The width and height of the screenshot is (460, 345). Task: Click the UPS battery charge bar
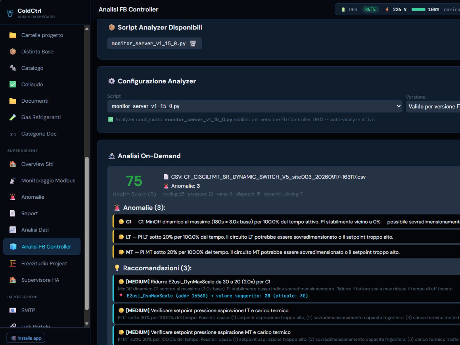[418, 9]
